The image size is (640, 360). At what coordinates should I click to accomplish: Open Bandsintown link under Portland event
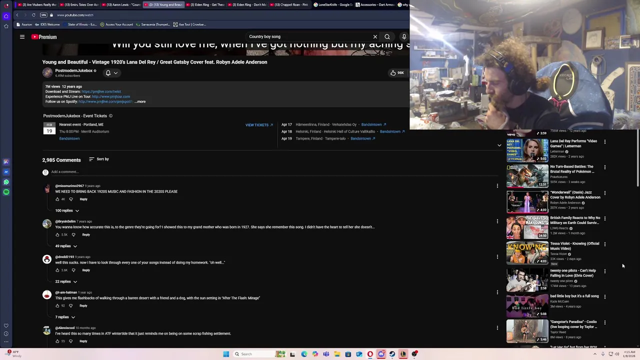pyautogui.click(x=69, y=138)
